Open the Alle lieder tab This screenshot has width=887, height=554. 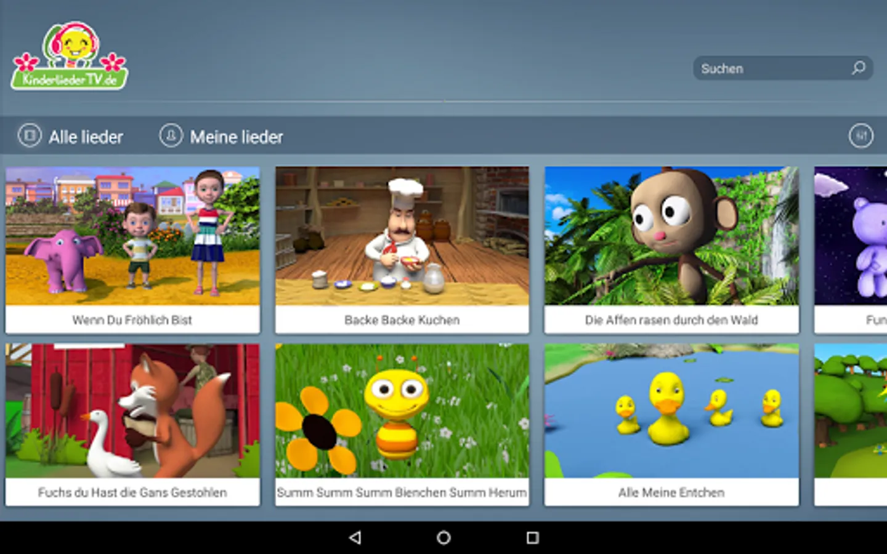pos(71,136)
